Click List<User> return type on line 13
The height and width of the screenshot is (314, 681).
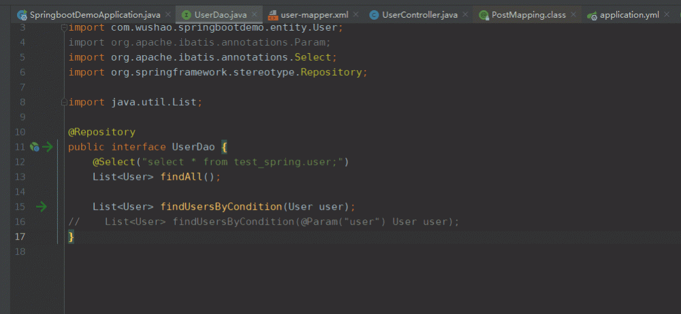[123, 177]
